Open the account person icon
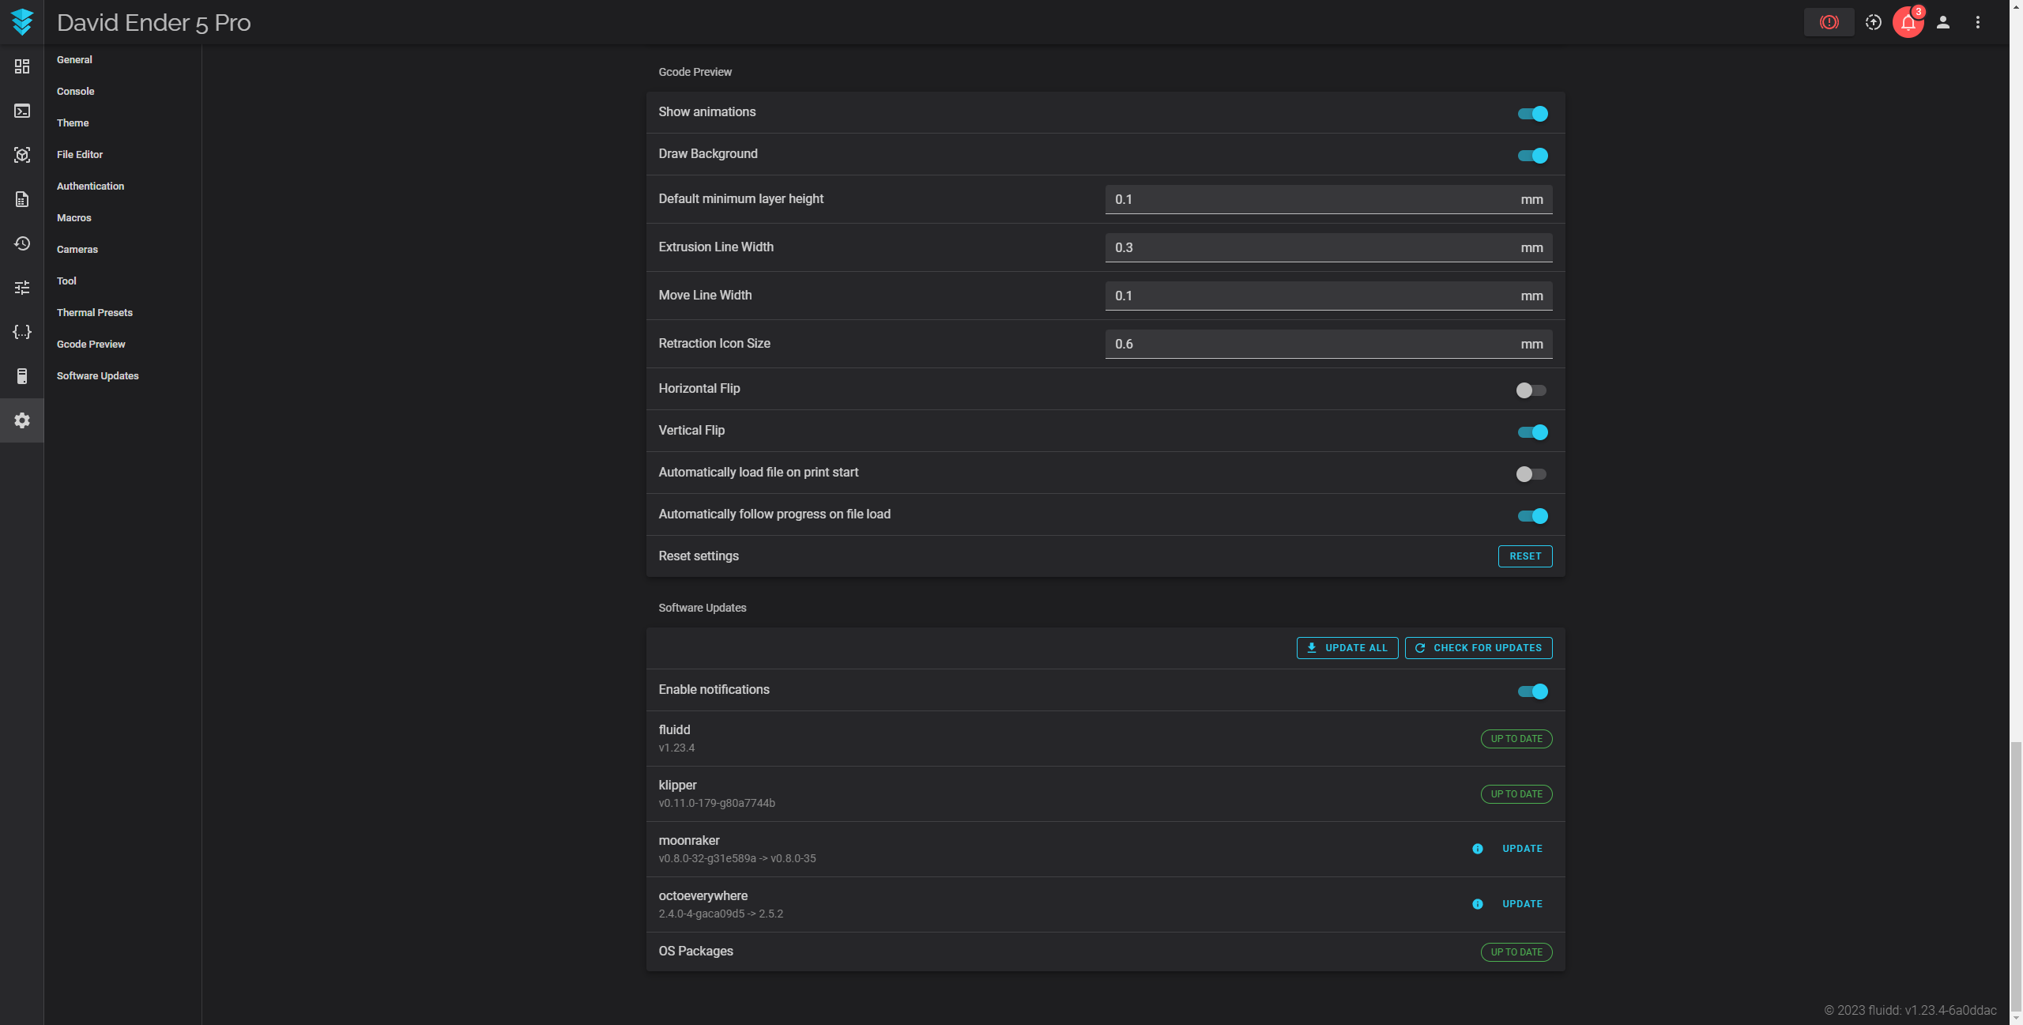The width and height of the screenshot is (2023, 1025). tap(1943, 22)
